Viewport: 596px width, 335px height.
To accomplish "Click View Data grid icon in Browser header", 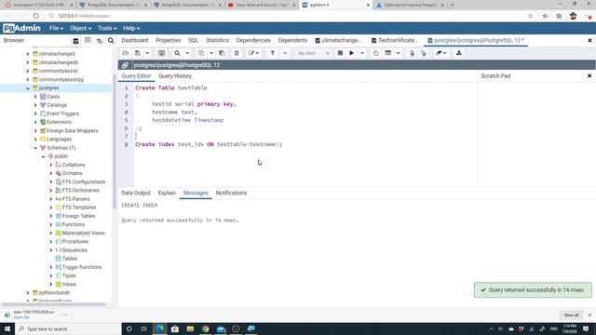I will [x=88, y=40].
